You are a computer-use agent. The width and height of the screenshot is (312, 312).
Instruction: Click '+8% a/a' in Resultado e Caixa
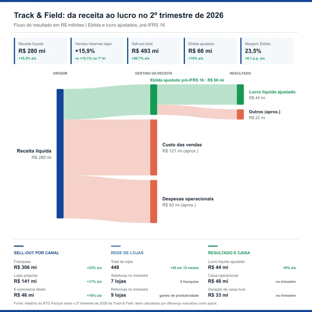tap(289, 268)
